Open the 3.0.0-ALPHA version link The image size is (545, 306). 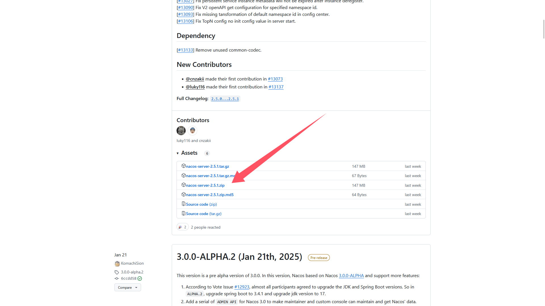point(351,276)
